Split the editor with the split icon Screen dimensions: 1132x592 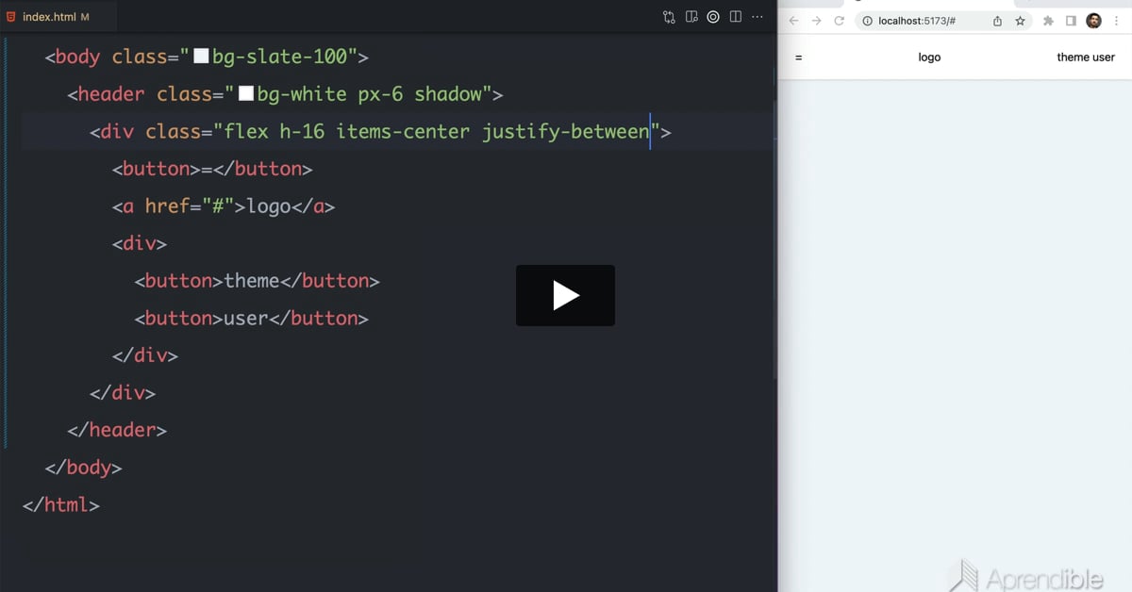(736, 17)
